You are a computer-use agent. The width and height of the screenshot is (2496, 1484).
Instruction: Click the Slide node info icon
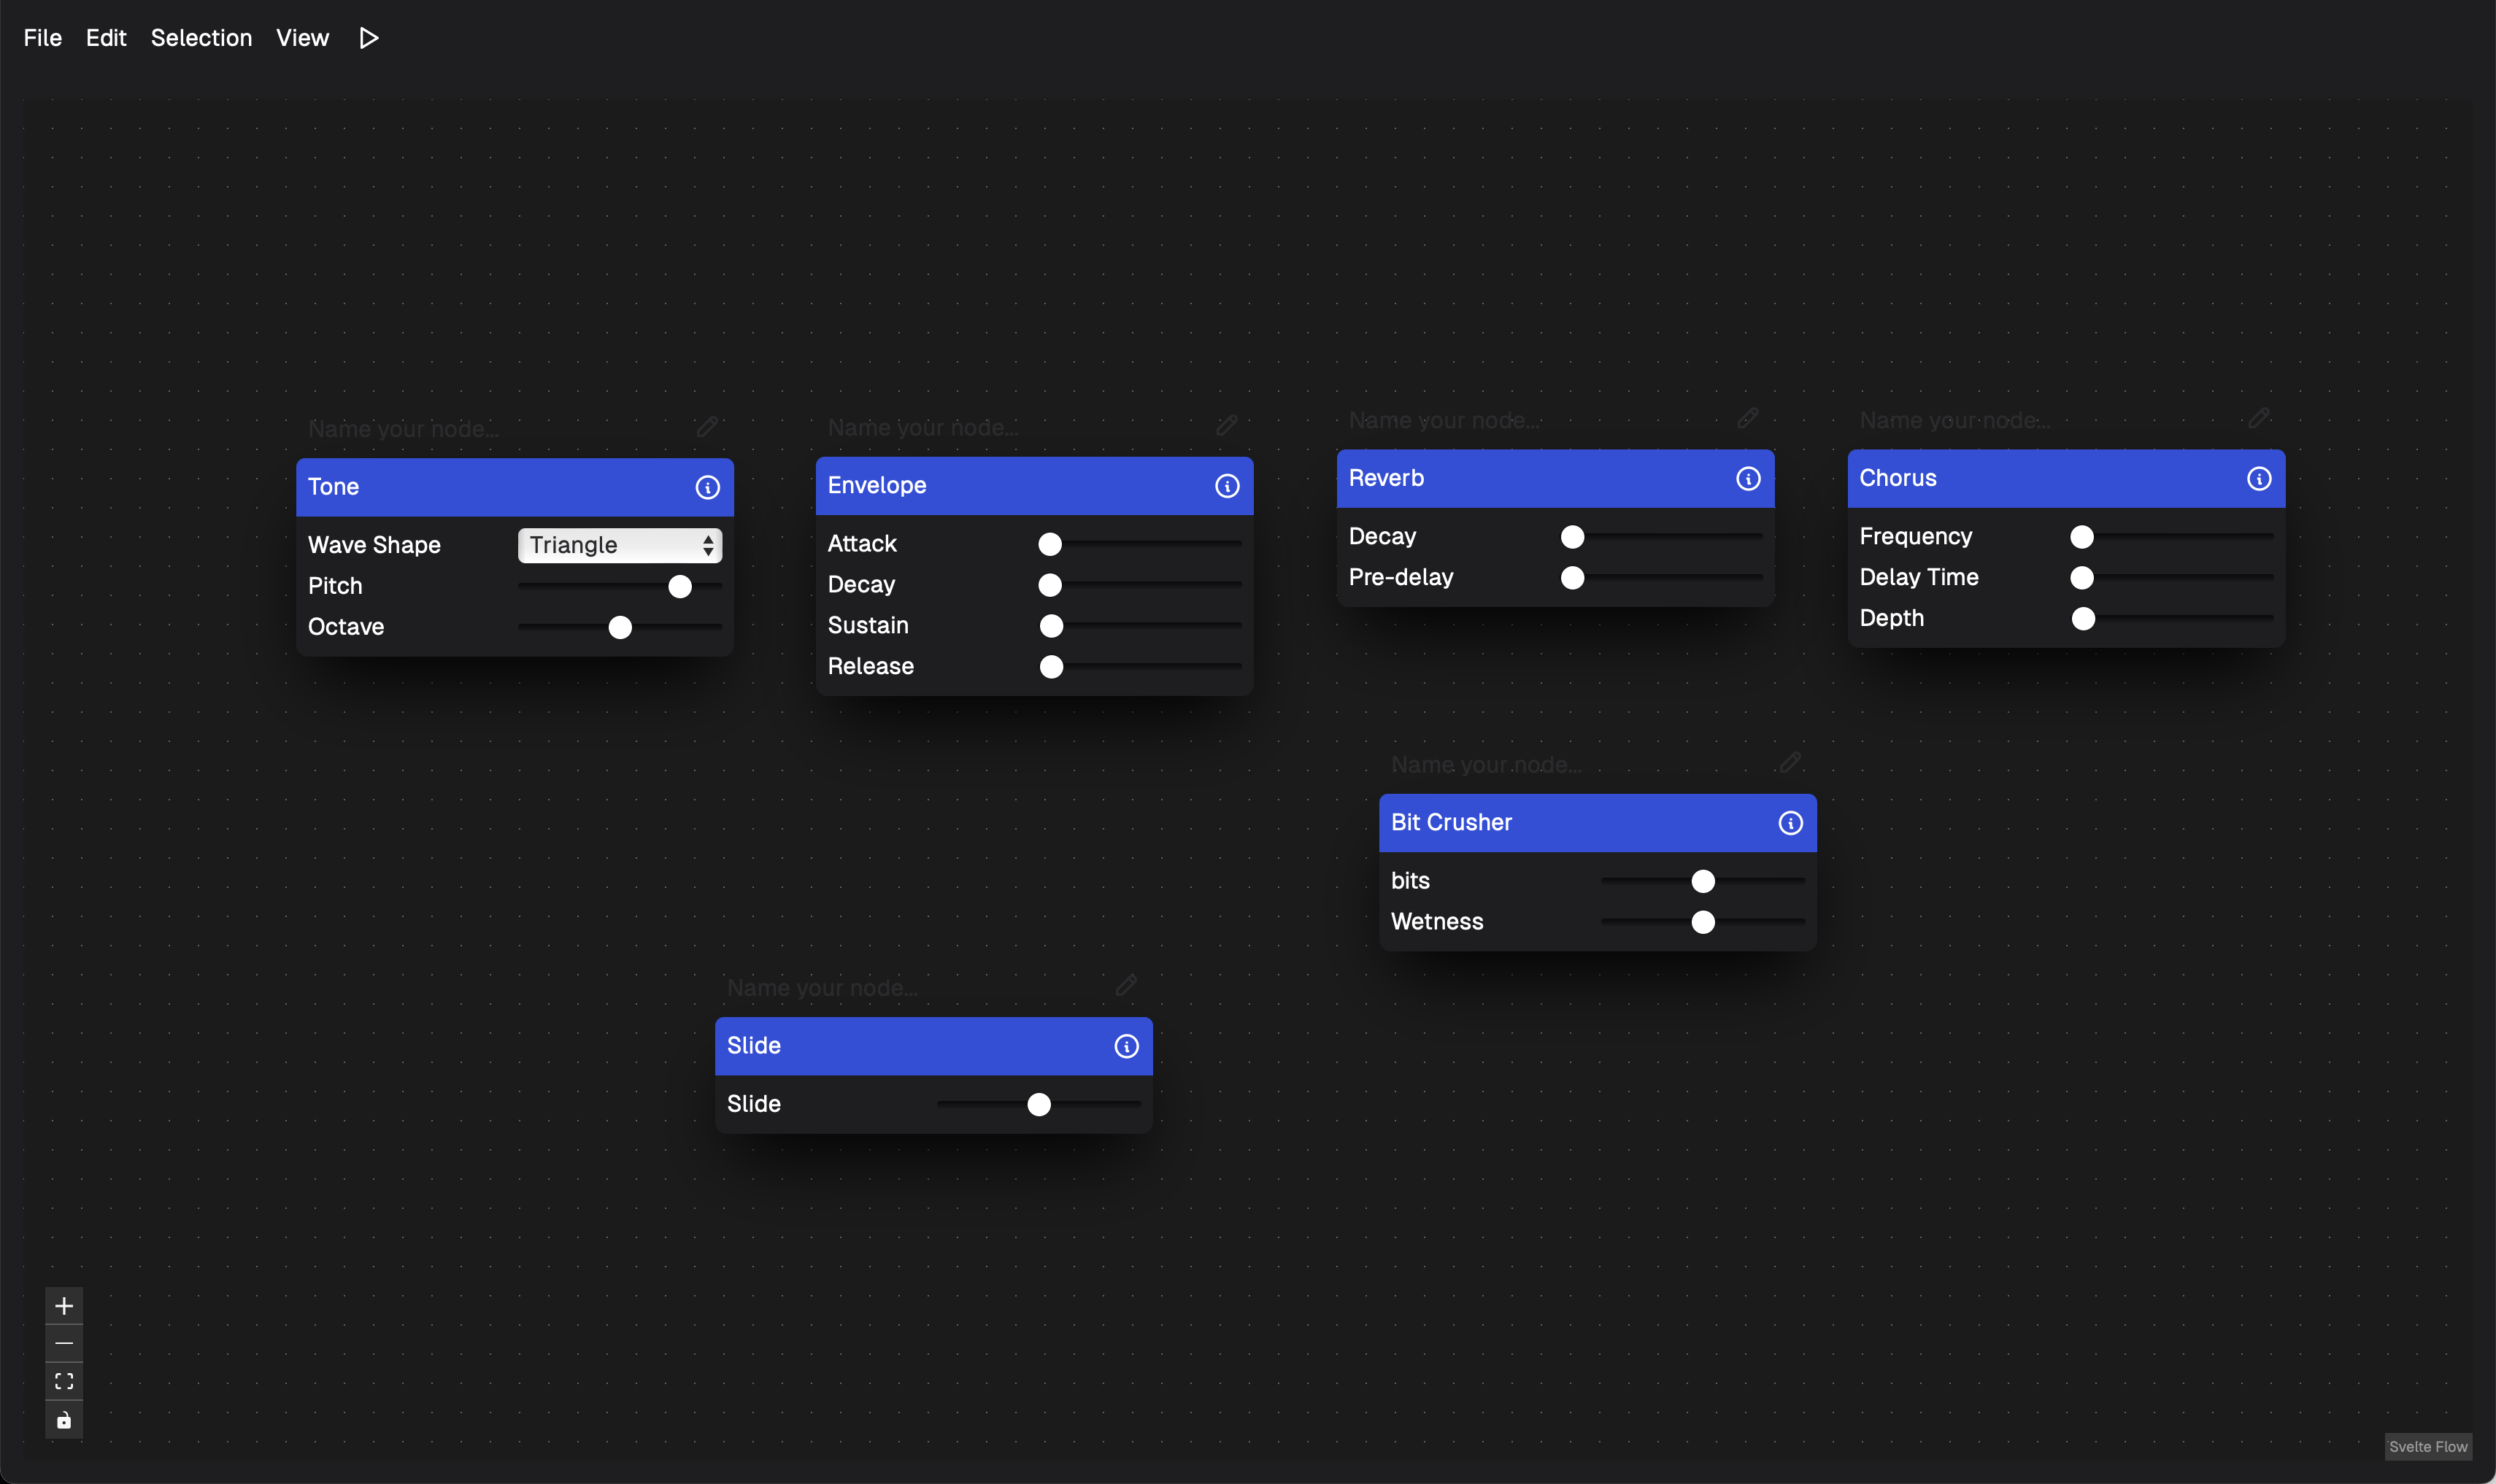1126,1046
